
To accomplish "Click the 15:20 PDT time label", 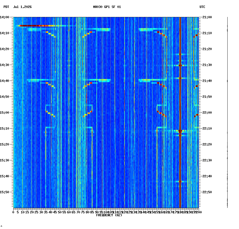I will click(5, 144).
